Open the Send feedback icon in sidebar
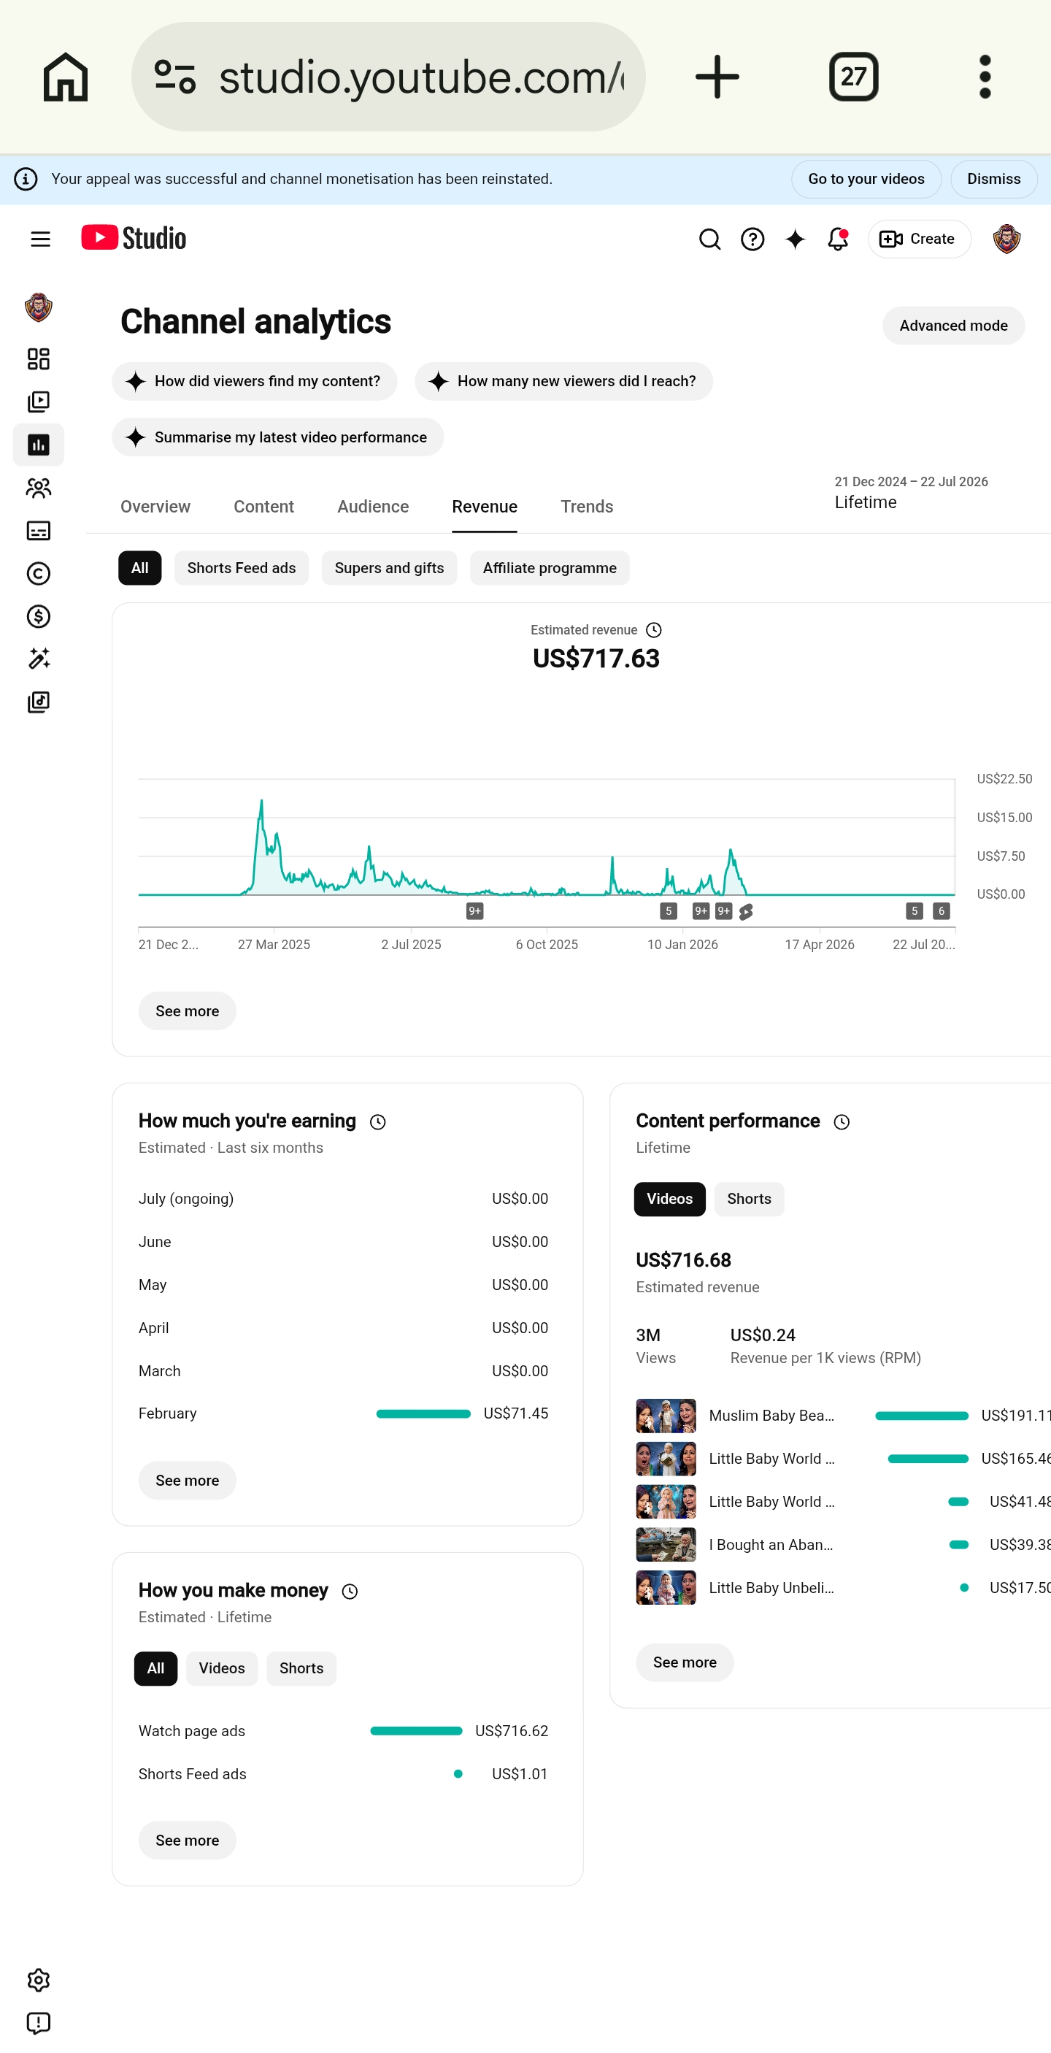 click(x=38, y=2023)
